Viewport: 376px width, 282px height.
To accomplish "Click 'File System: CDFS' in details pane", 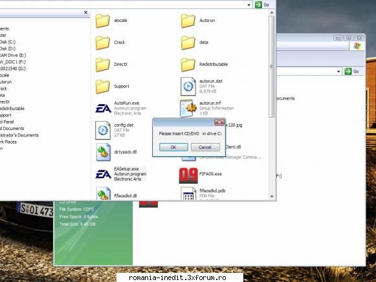I will (x=77, y=210).
